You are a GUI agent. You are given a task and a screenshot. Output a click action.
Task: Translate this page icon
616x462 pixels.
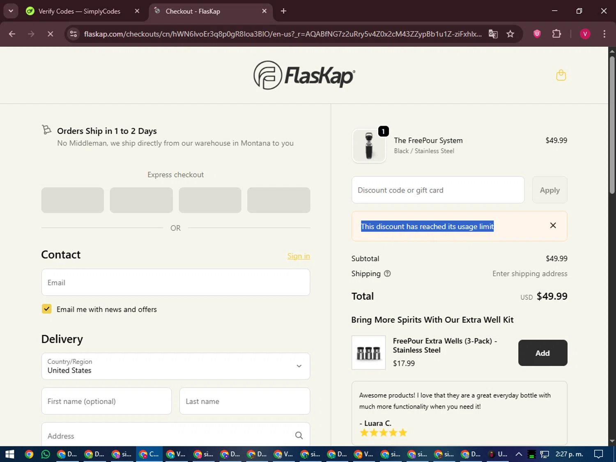[x=493, y=34]
